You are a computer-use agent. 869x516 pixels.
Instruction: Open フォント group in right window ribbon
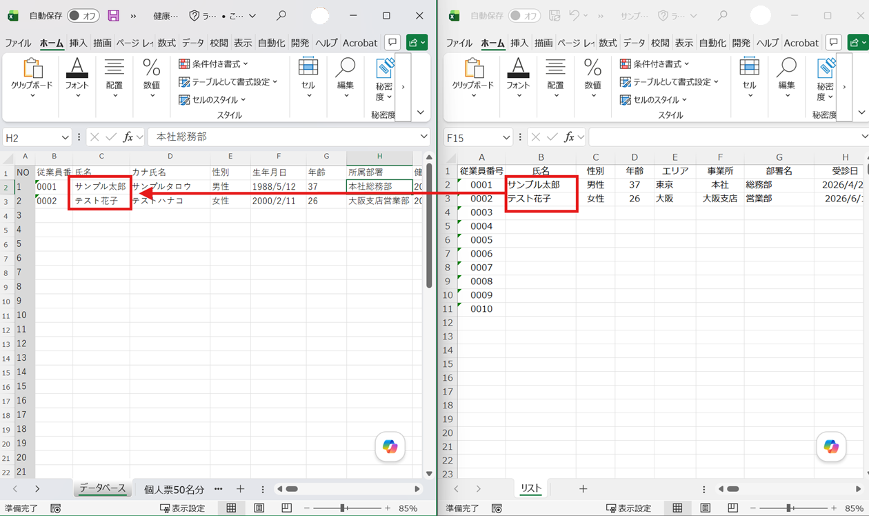coord(519,78)
